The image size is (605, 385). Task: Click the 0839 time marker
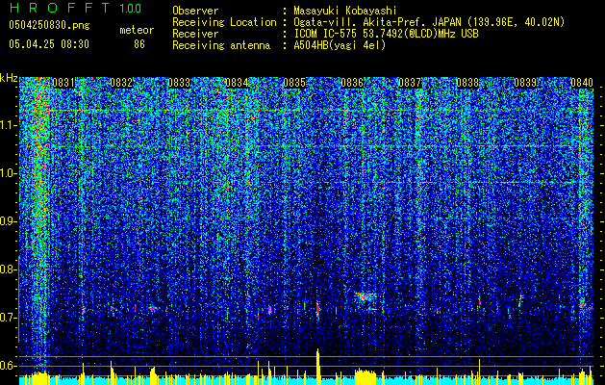[x=525, y=83]
